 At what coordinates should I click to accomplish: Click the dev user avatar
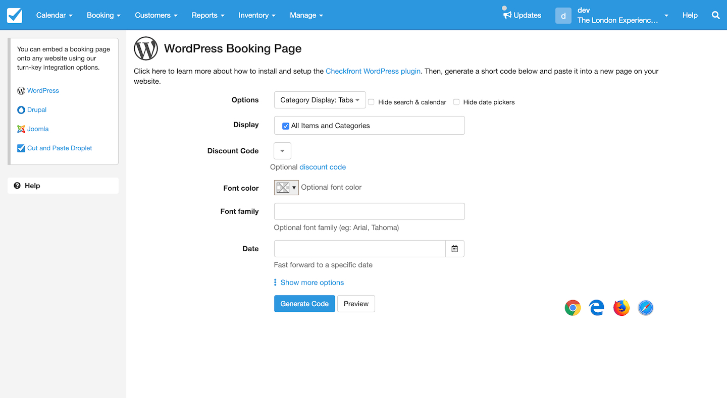click(x=563, y=16)
